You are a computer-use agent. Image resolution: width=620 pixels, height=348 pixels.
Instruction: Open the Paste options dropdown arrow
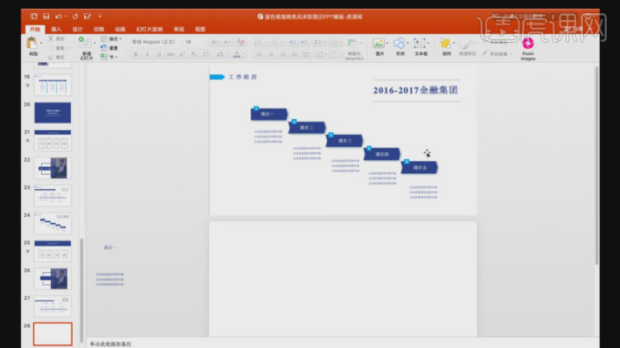point(41,43)
